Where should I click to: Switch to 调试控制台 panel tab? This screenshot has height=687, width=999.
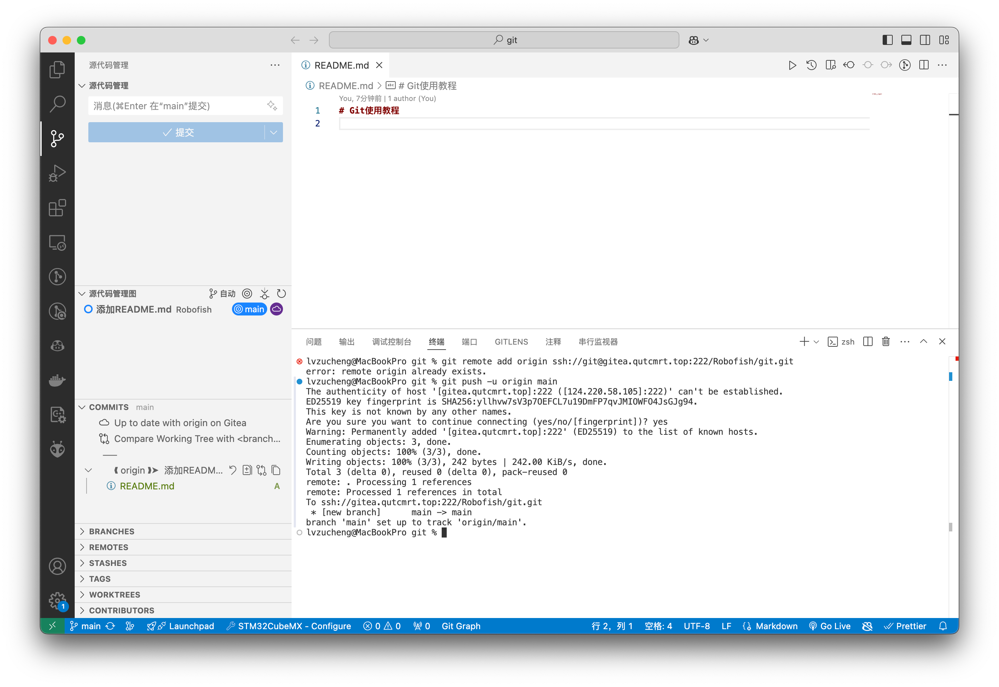[x=391, y=341]
